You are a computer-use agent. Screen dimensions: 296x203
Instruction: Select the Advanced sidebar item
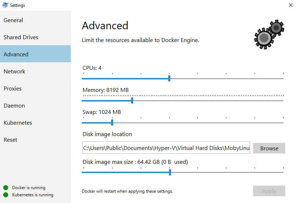pos(16,54)
